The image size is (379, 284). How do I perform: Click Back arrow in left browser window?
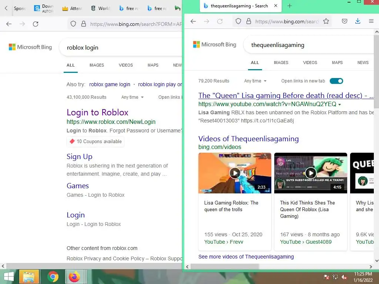click(x=9, y=24)
